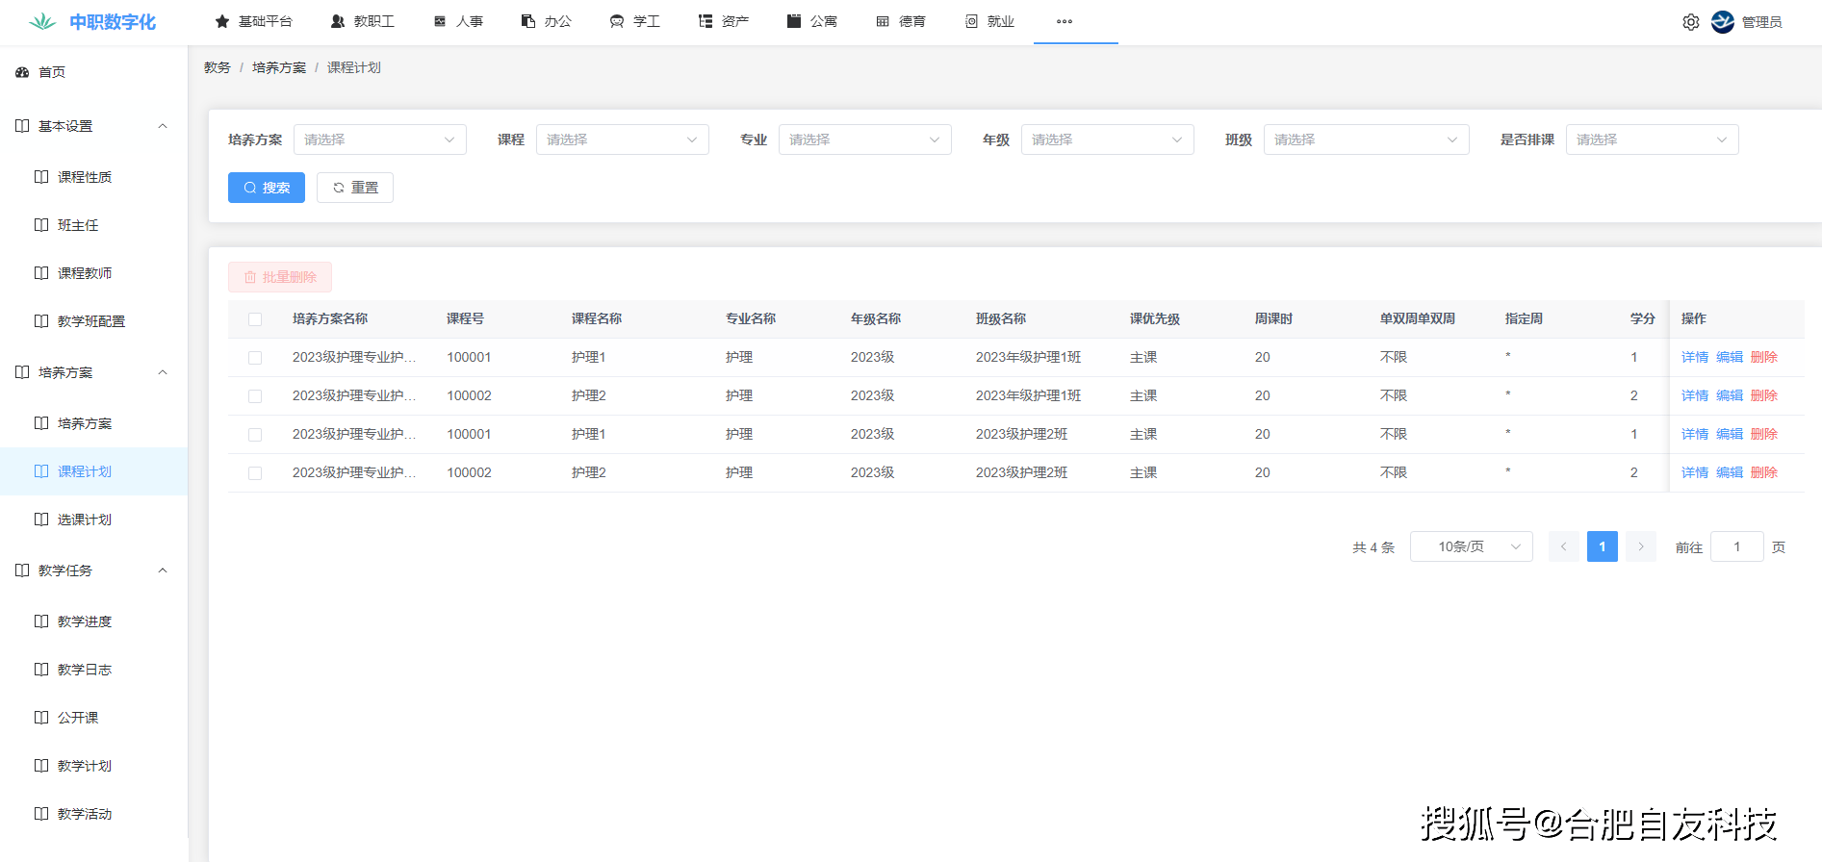Click the 重置 reset button

(x=355, y=188)
